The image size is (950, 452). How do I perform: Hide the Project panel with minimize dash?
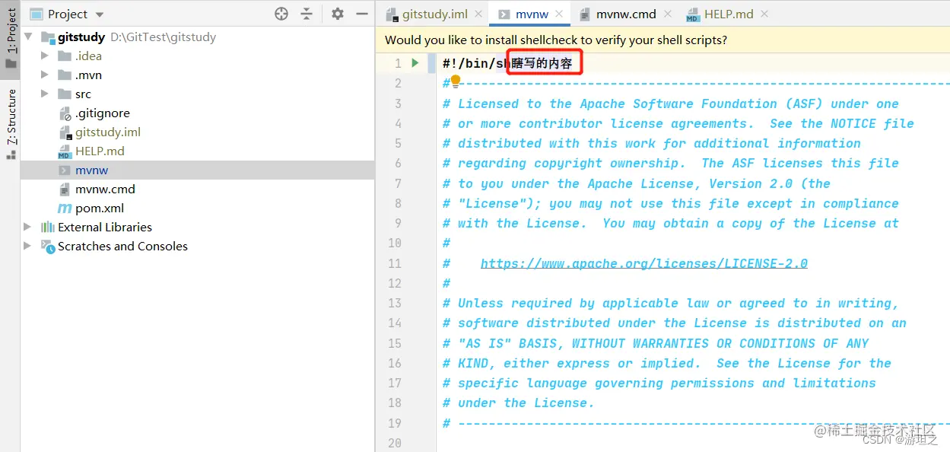(x=362, y=14)
